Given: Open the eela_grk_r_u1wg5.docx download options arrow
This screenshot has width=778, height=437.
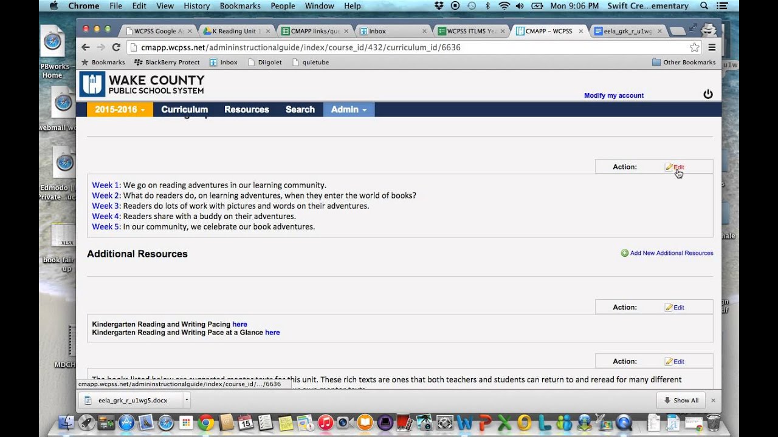Looking at the screenshot, I should pos(187,400).
